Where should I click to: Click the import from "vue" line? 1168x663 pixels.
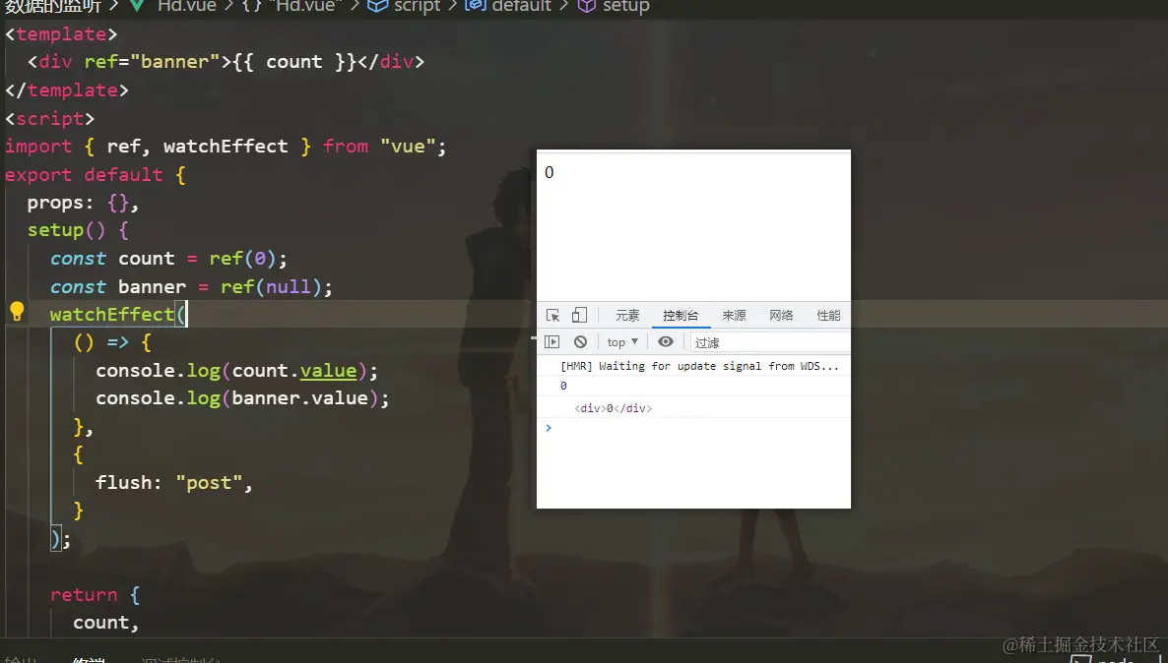coord(225,147)
